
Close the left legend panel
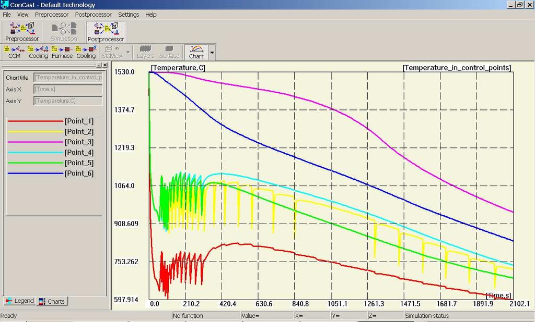click(105, 65)
